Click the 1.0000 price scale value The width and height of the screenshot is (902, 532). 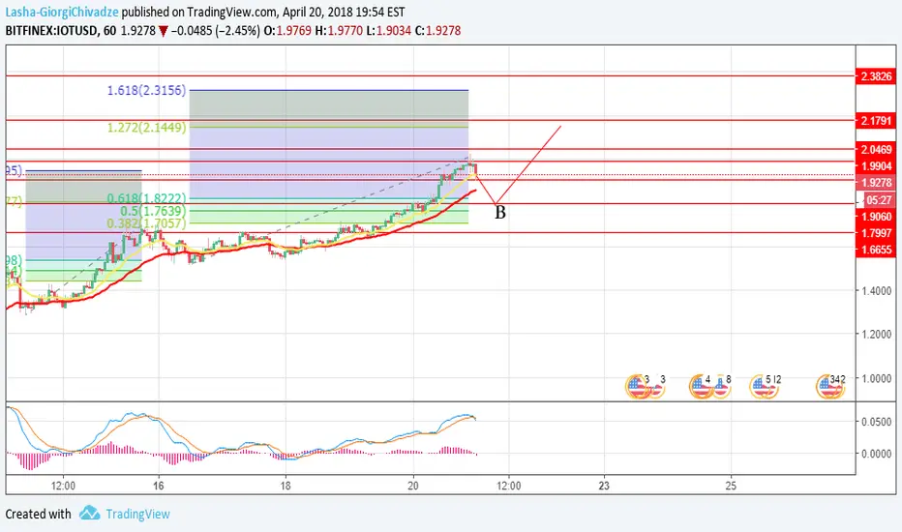(x=877, y=378)
